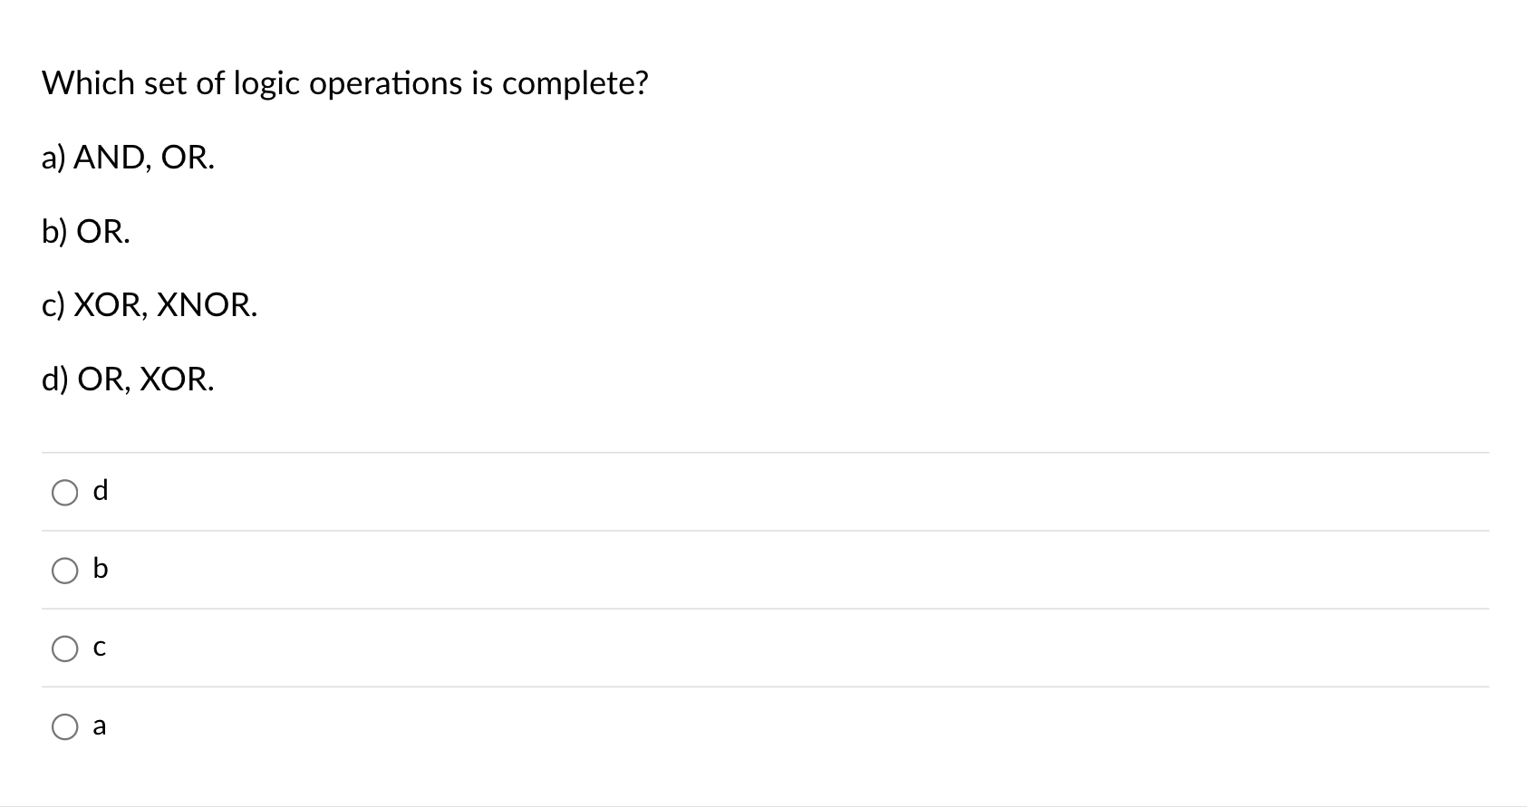Viewport: 1527px width, 807px height.
Task: Select the radio button for option b
Action: point(64,570)
